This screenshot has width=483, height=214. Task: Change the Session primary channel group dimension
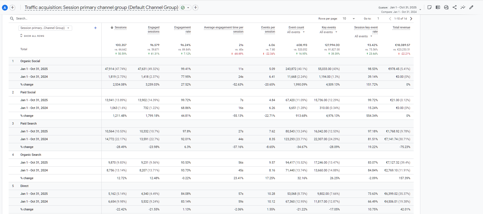(45, 28)
